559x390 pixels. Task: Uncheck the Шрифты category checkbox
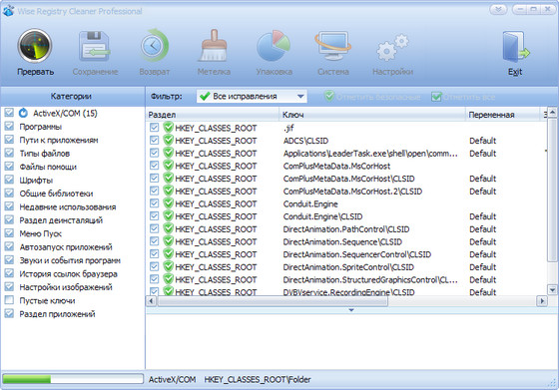click(x=9, y=180)
